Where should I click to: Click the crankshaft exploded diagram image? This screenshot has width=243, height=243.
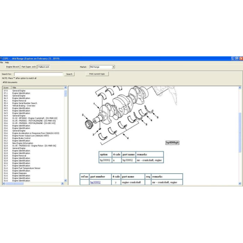[129, 116]
